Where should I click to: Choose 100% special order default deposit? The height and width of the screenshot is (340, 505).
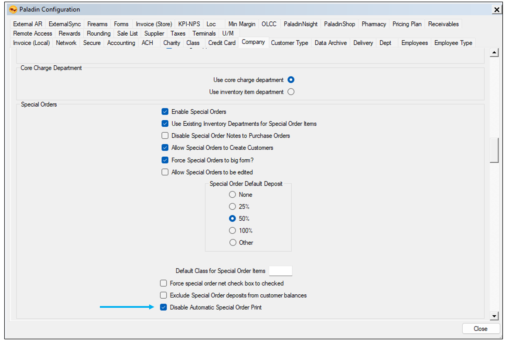[x=232, y=231]
